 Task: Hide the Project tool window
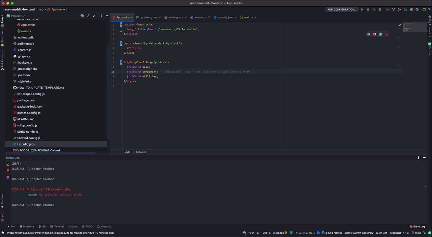point(107,16)
